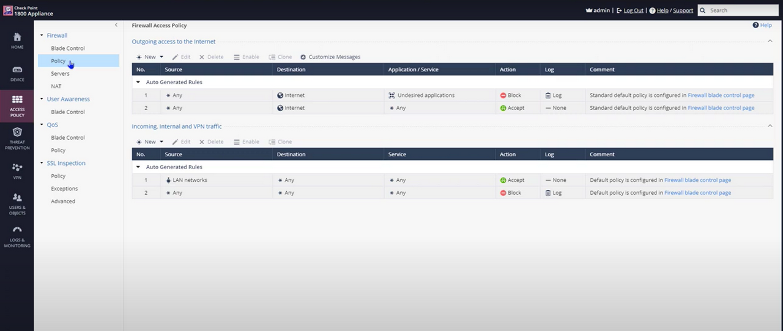Open SSL Inspection Advanced page
Screen dimensions: 783x331
(x=63, y=202)
